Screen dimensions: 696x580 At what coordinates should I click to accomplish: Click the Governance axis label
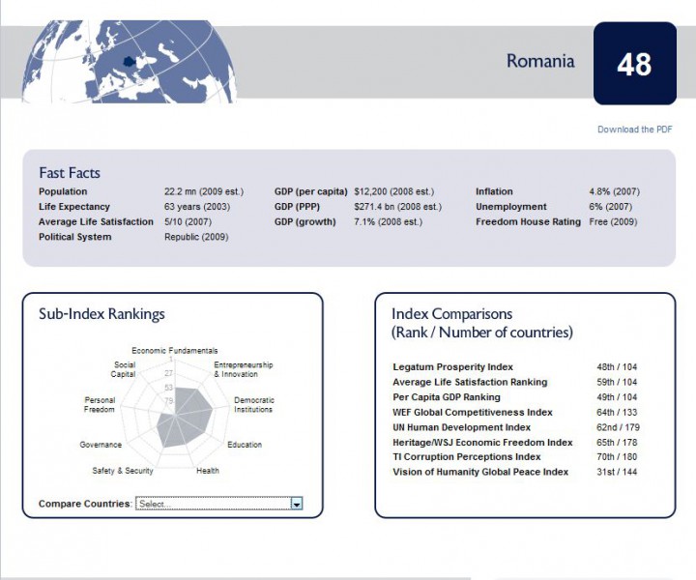click(x=101, y=445)
